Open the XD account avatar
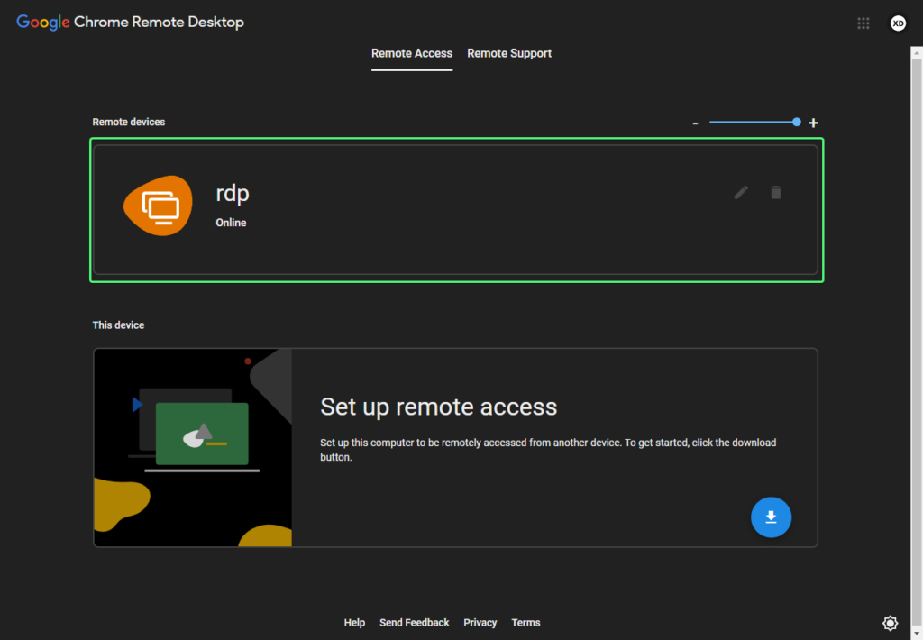923x640 pixels. 898,23
